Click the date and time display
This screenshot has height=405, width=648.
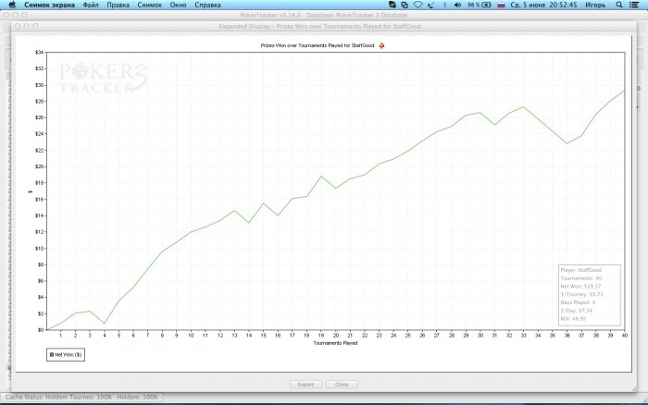(x=543, y=5)
